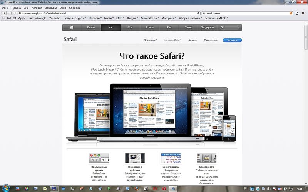Expand the Бесплa...ы МТИС bookmarks folder
Image resolution: width=308 pixels, height=192 pixels.
click(x=216, y=18)
